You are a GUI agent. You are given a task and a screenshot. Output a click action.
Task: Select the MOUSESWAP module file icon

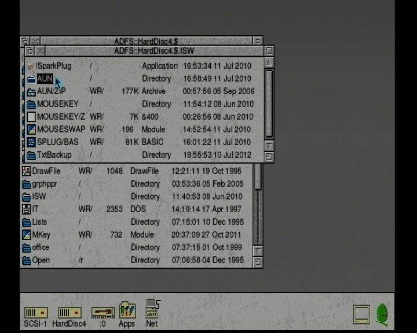click(x=31, y=129)
